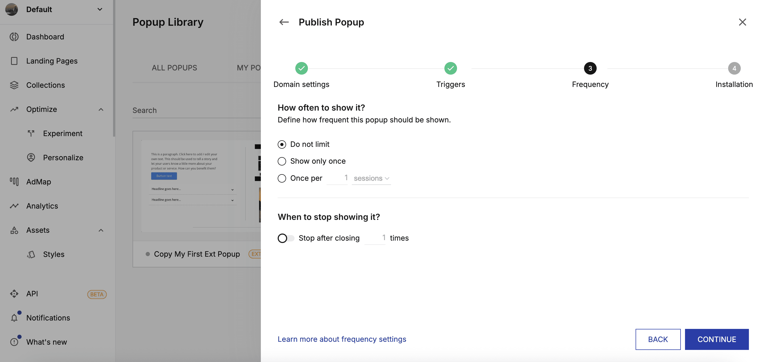
Task: Select the Show only once option
Action: (282, 161)
